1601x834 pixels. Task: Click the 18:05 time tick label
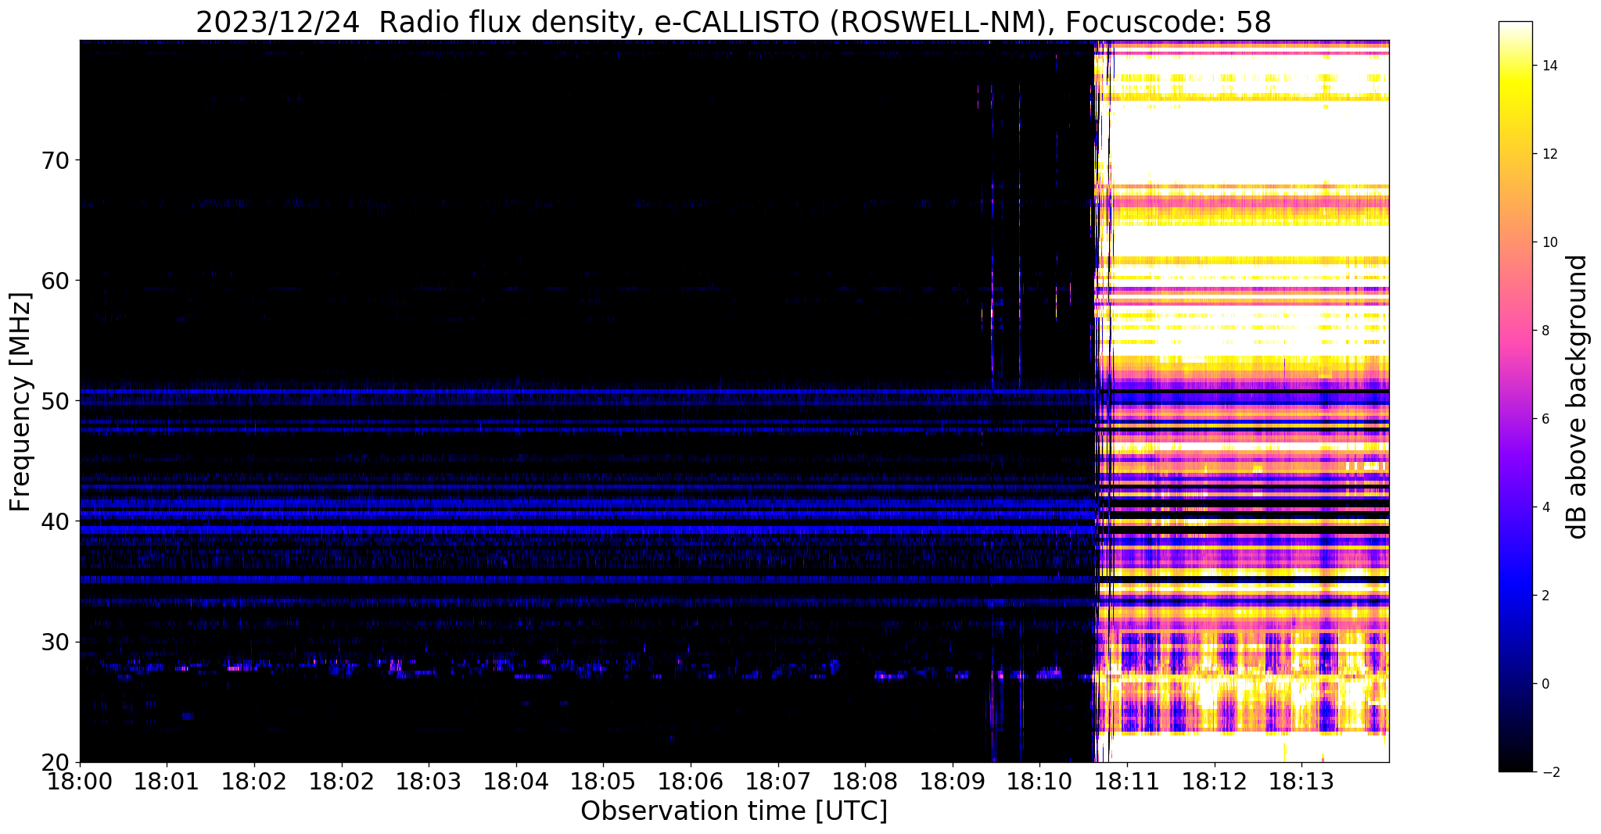(603, 781)
